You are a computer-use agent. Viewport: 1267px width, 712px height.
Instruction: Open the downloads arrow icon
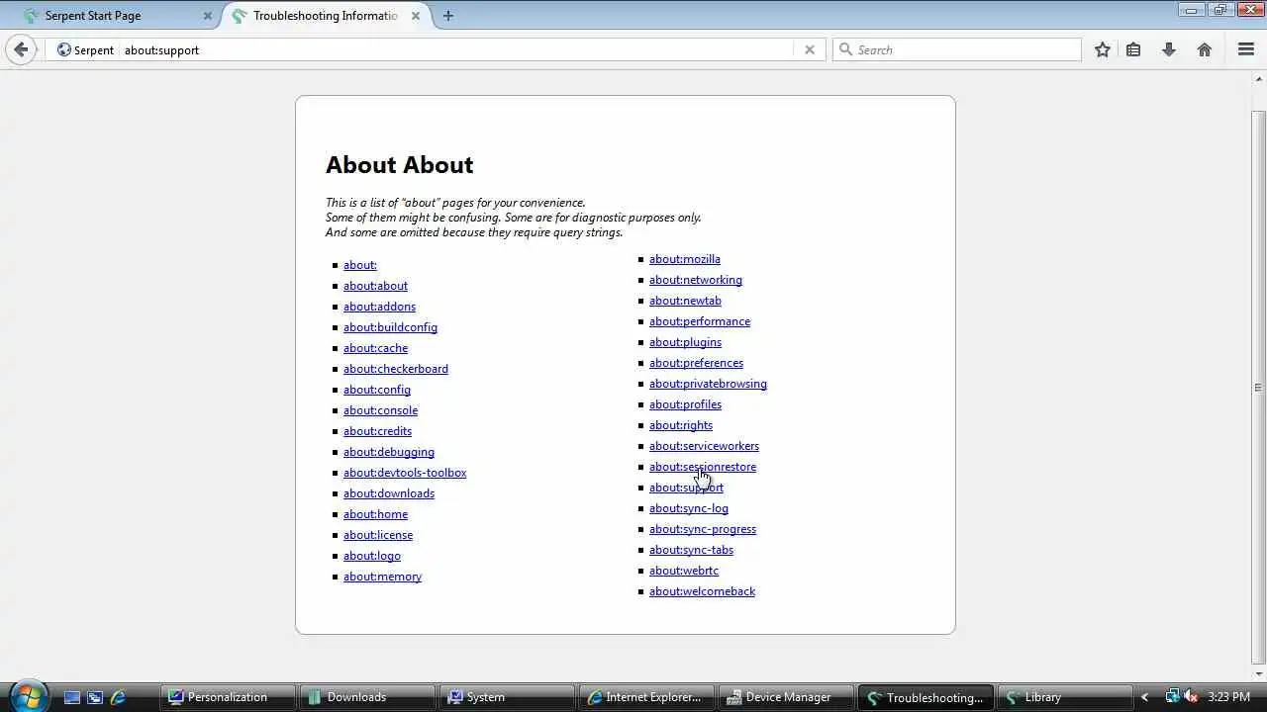click(x=1169, y=49)
